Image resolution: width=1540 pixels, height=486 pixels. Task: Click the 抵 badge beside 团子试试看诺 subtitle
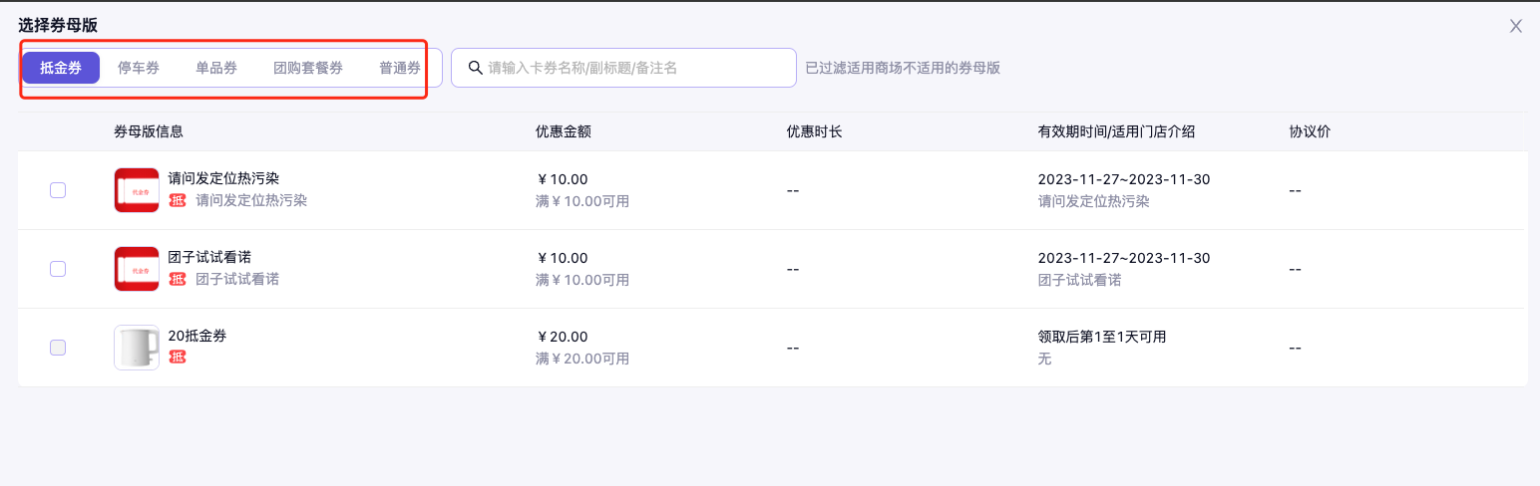178,279
